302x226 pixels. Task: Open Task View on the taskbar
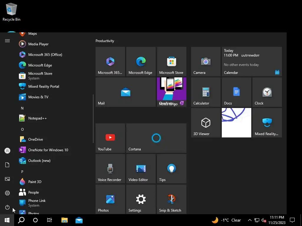coord(50,220)
